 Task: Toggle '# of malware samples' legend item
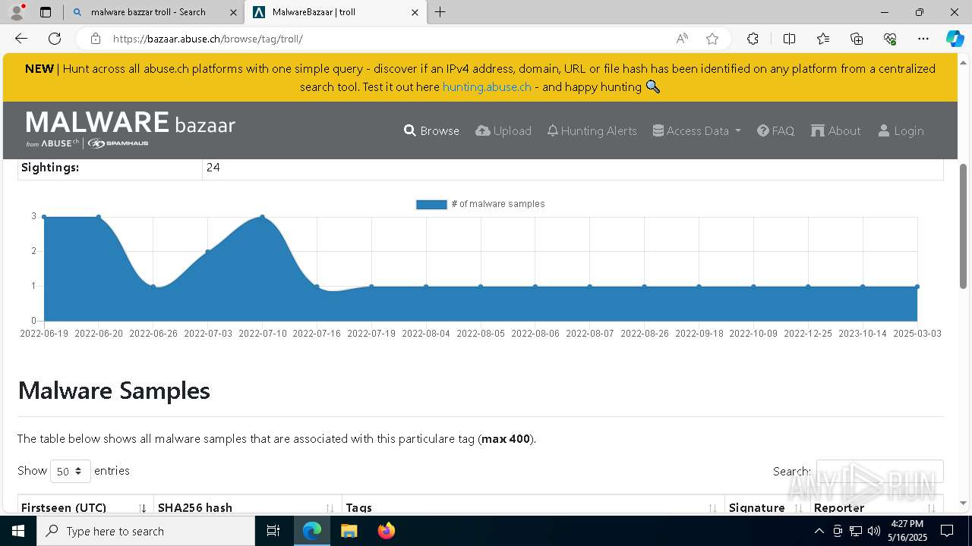point(481,204)
